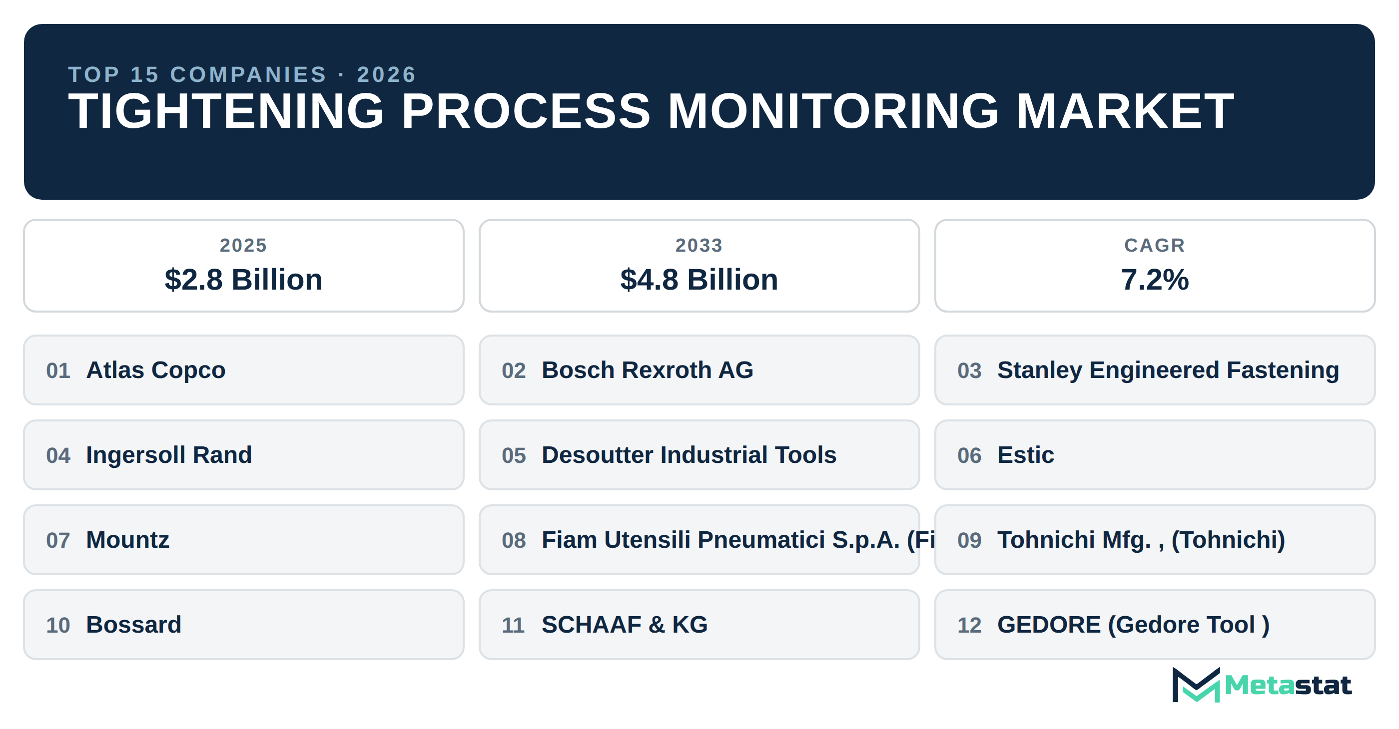
Task: Select the Atlas Copco card
Action: (244, 370)
